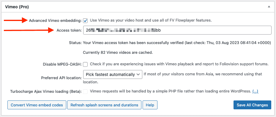
Task: Click into the Access token field
Action: (177, 30)
